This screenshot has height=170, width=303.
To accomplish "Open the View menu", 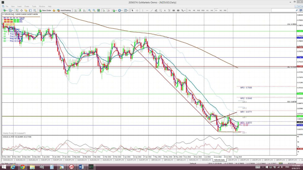I will (13, 6).
